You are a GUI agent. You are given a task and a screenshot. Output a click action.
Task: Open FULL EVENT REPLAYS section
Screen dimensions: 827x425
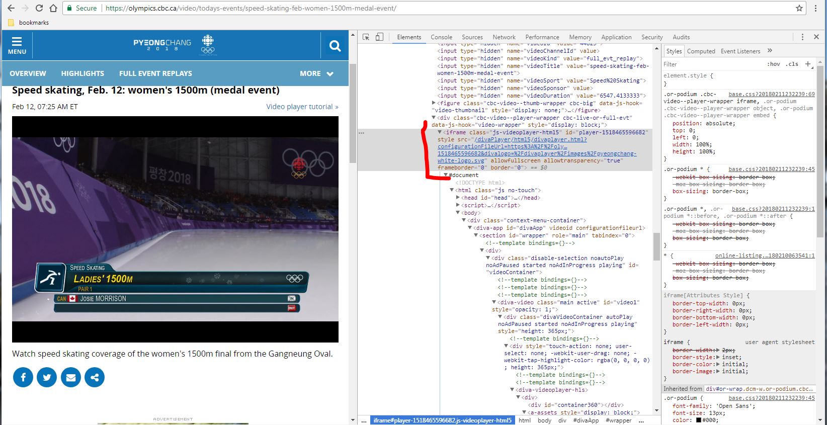[x=155, y=73]
